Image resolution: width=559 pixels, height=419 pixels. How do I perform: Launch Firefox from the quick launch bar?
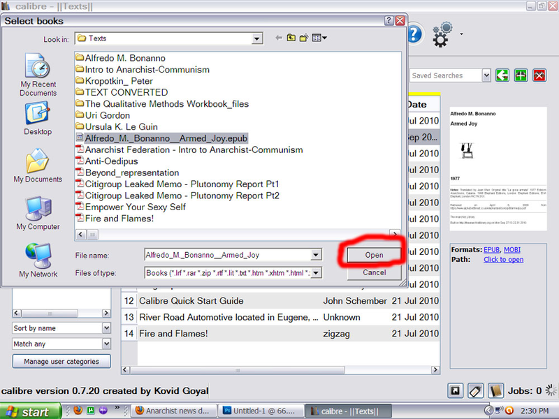click(x=78, y=411)
